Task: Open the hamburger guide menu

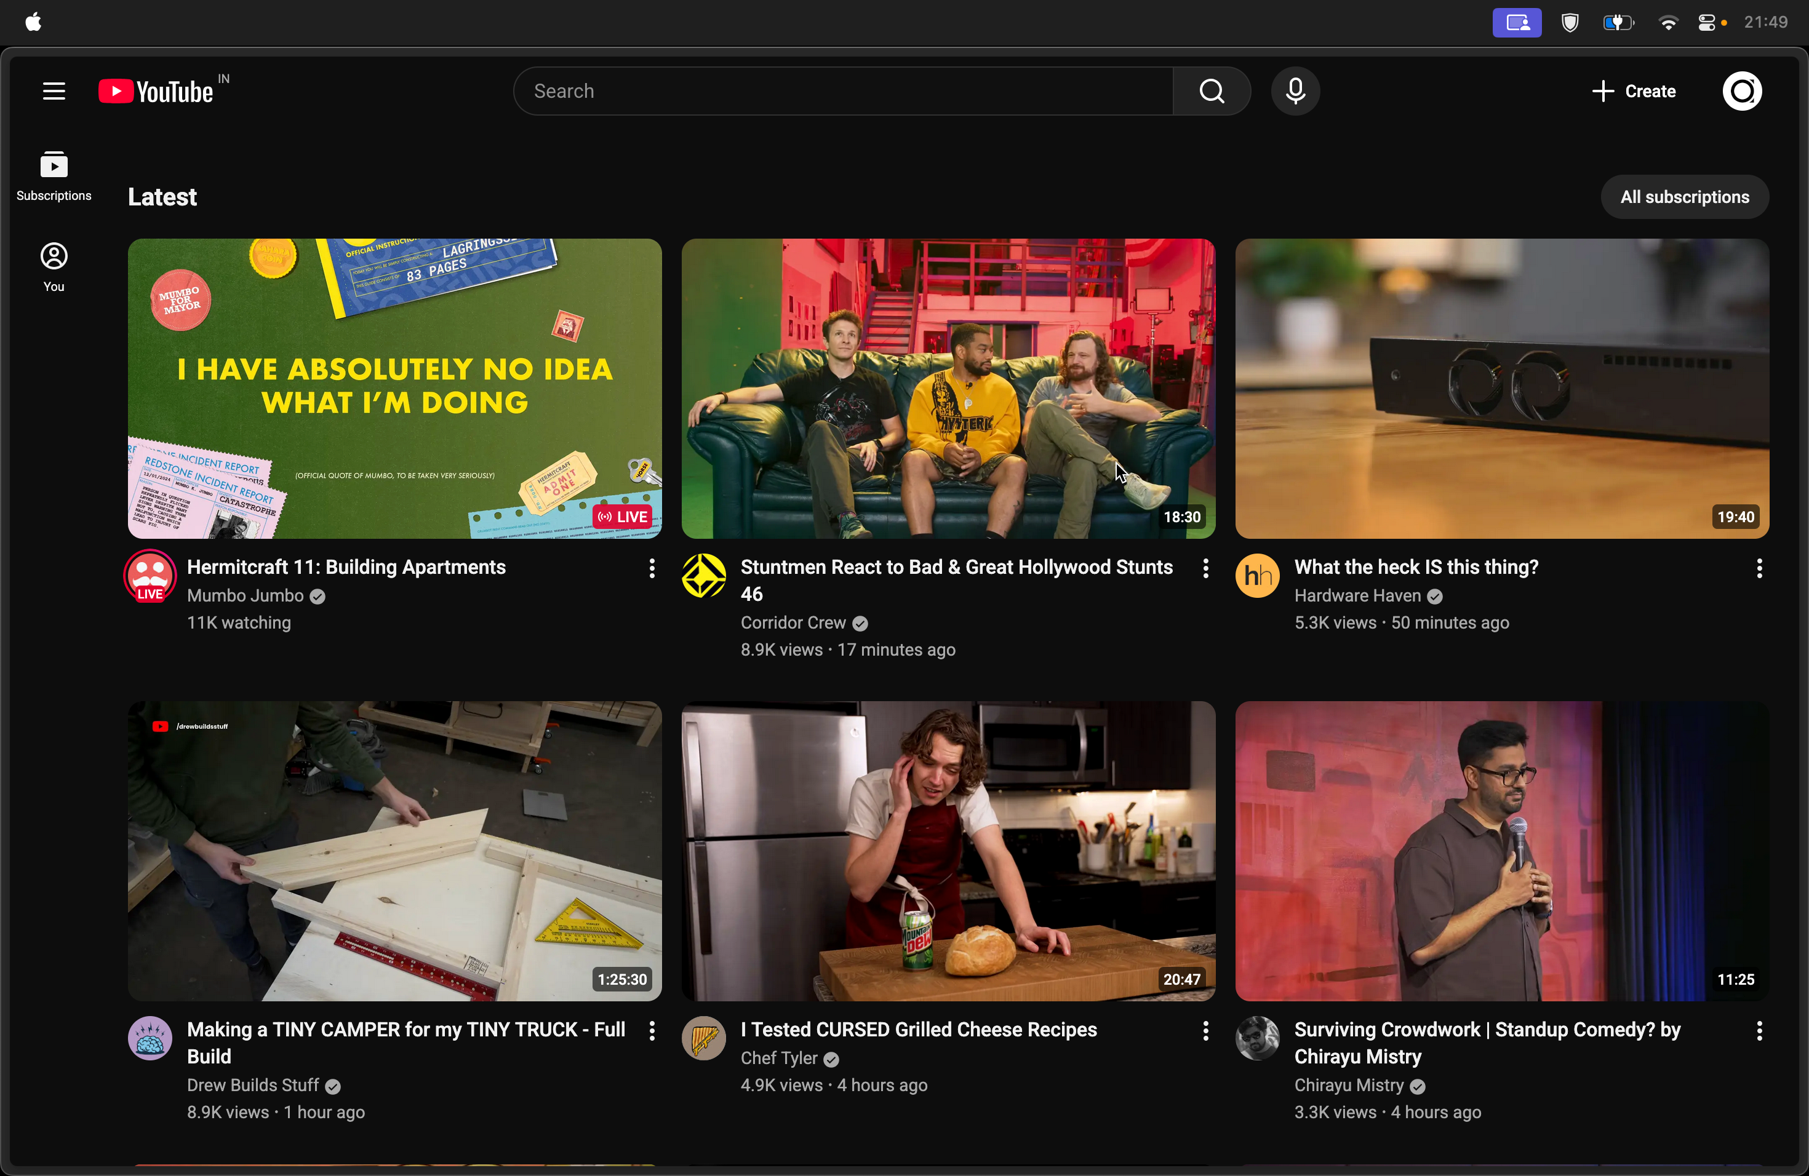Action: (x=53, y=91)
